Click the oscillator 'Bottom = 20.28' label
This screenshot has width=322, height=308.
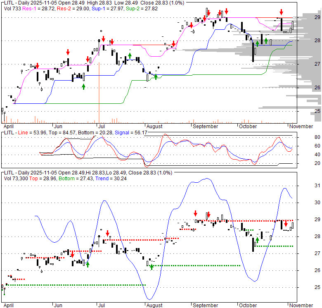95,133
